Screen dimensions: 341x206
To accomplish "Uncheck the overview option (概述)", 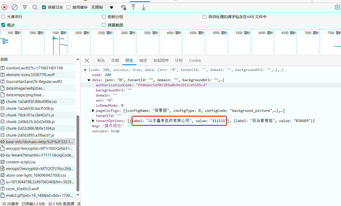I will (3, 25).
